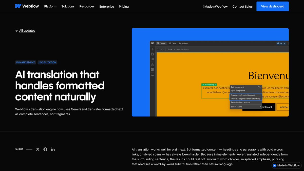Click the View dashboard button
The image size is (304, 171).
point(273,6)
